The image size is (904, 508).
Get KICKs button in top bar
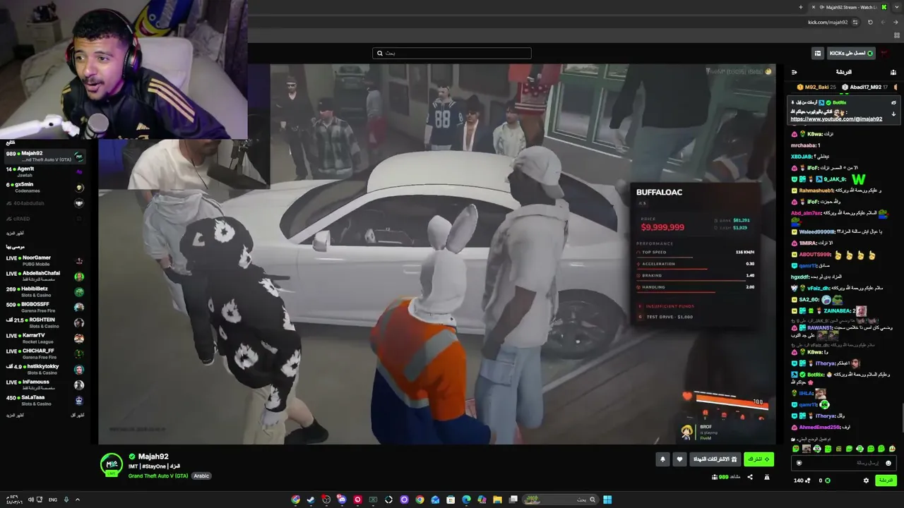tap(851, 53)
